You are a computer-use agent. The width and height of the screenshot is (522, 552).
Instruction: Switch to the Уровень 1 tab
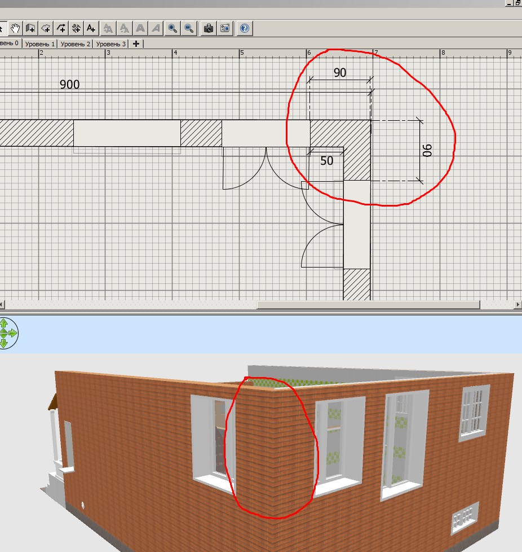pyautogui.click(x=39, y=43)
